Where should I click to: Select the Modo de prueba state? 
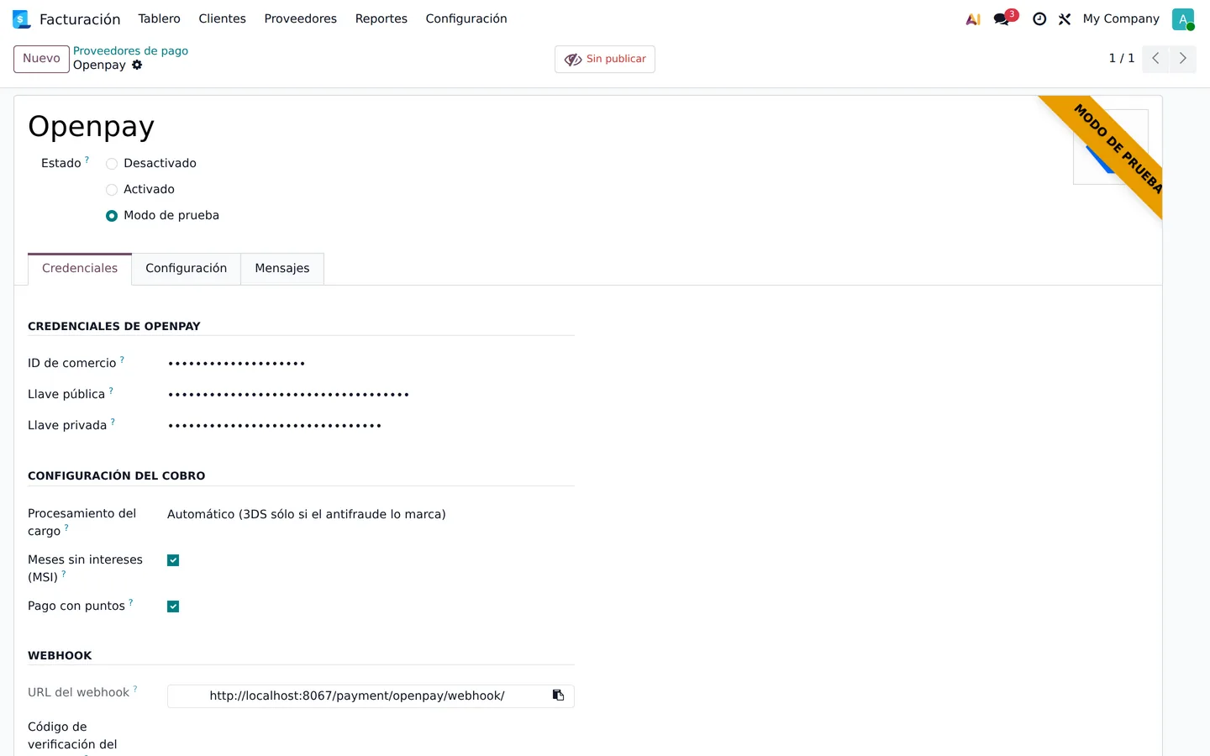112,216
